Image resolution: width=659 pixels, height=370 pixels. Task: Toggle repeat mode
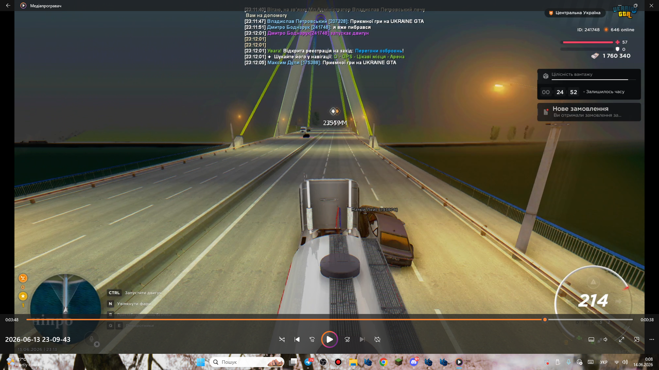pyautogui.click(x=377, y=340)
